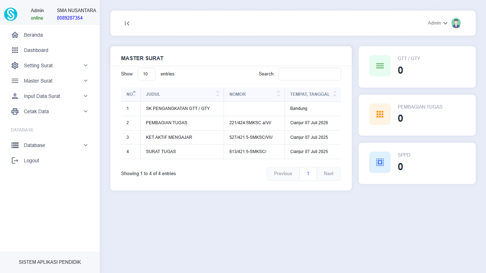Click the orange Pembagian Tugas card icon
486x273 pixels.
coord(380,114)
